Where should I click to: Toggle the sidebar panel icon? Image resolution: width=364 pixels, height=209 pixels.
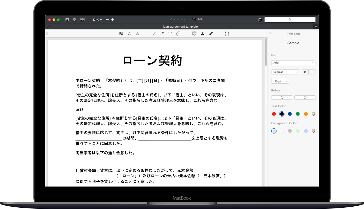coord(67,20)
